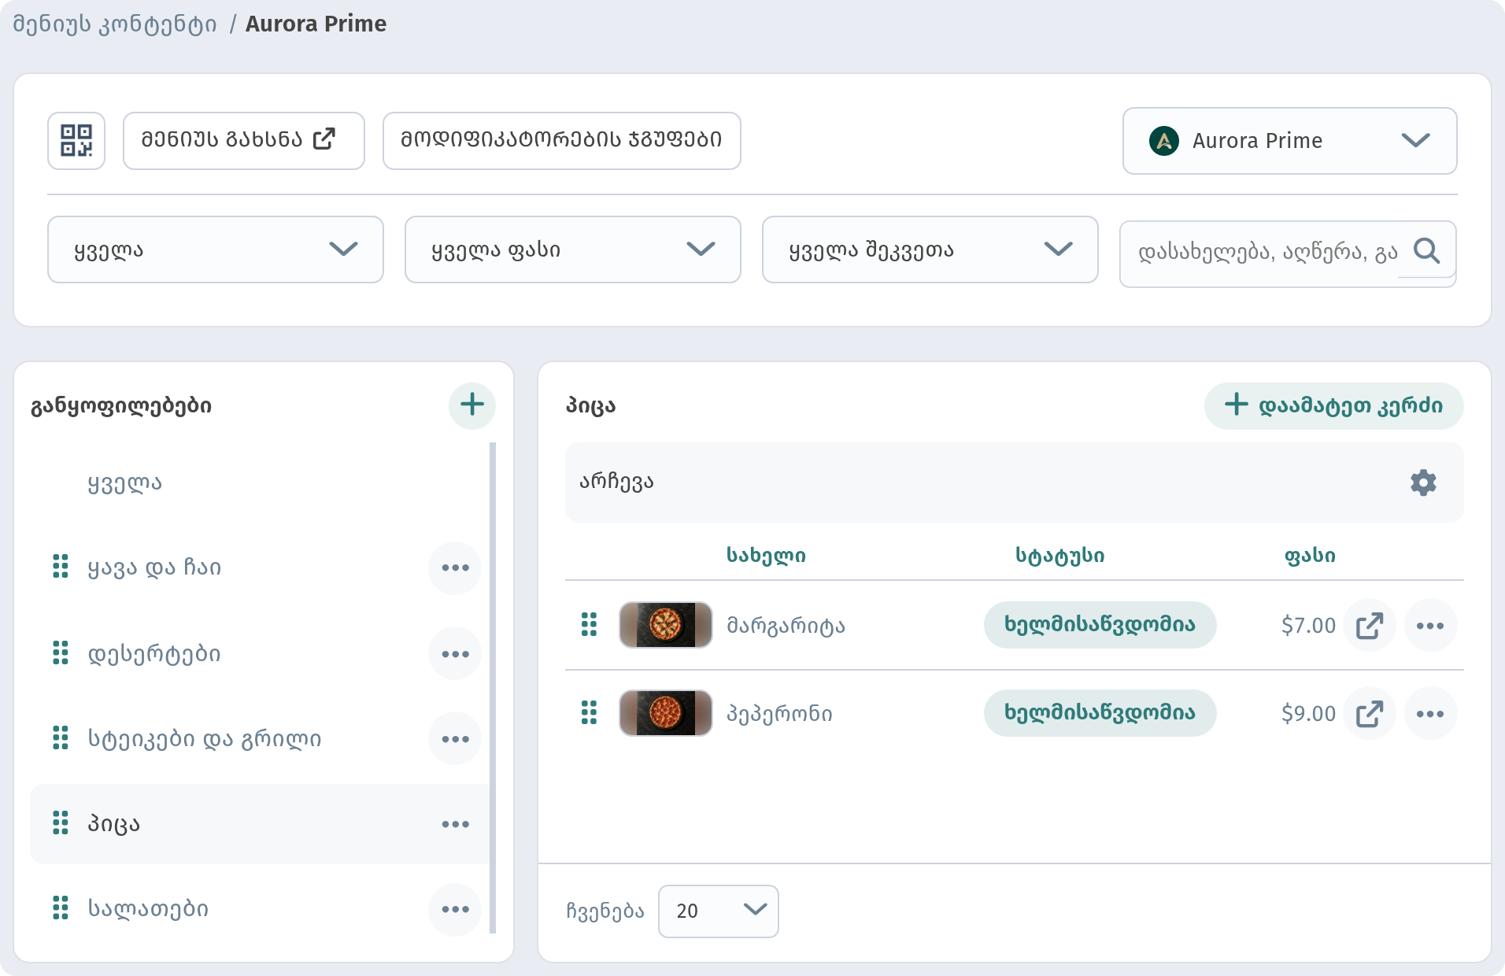Click drag handle of მარგარიტა row
This screenshot has height=976, width=1505.
589,624
